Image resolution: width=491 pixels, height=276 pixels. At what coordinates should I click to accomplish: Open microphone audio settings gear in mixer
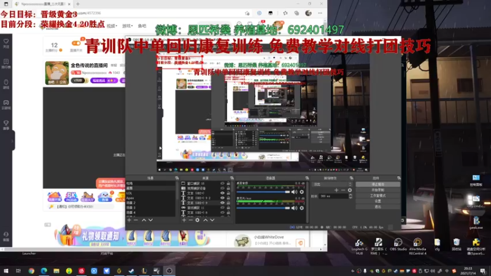pyautogui.click(x=301, y=208)
